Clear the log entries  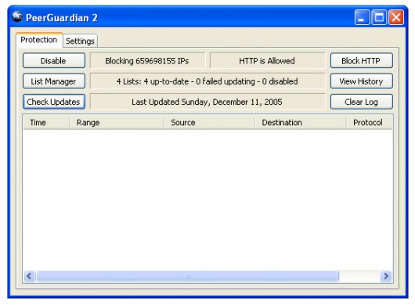point(361,102)
